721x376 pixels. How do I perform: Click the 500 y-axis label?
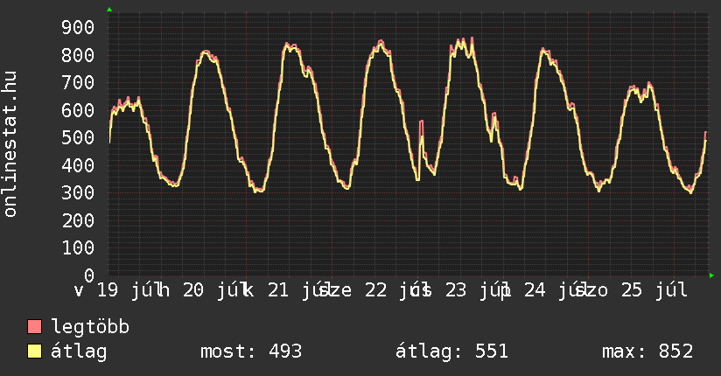[78, 137]
